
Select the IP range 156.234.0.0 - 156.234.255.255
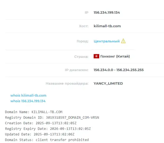119,70
